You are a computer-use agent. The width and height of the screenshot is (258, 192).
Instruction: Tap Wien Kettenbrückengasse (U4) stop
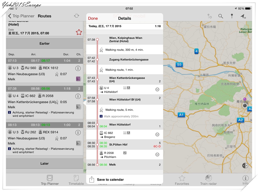[124, 79]
